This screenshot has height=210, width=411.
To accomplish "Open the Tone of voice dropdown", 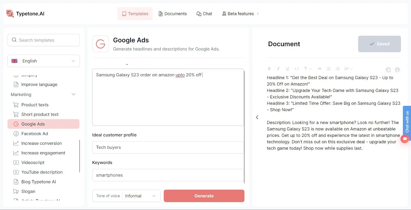I will (126, 196).
